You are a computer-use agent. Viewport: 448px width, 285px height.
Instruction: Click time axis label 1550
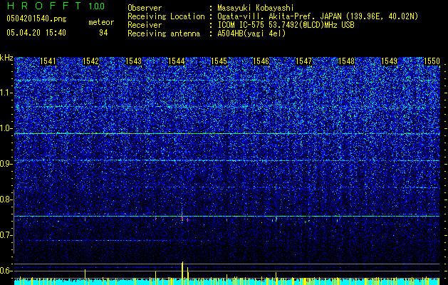432,61
